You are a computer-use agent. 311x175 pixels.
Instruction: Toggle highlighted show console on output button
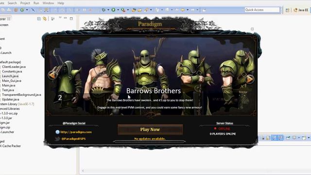[x=274, y=138]
